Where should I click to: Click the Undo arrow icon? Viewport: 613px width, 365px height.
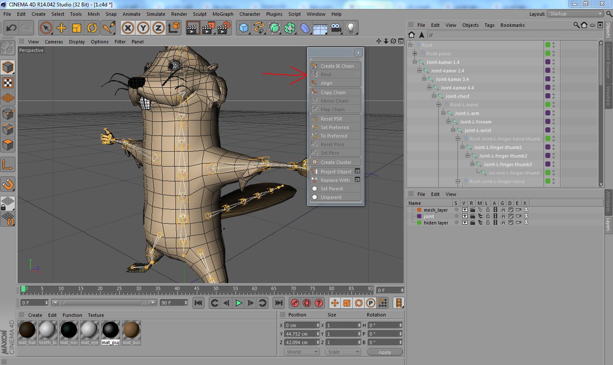pos(12,28)
